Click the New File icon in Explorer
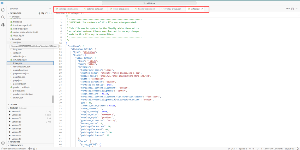Image resolution: width=300 pixels, height=150 pixels. (39, 13)
